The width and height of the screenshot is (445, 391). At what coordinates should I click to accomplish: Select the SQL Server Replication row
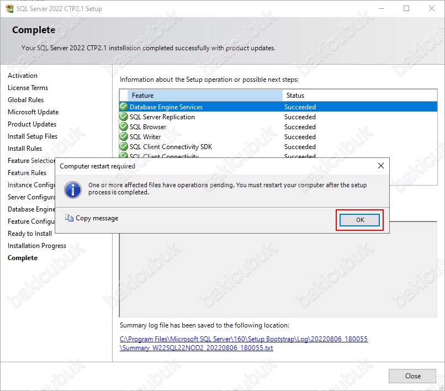click(278, 117)
